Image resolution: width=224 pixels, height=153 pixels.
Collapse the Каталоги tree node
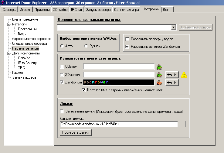9,24
